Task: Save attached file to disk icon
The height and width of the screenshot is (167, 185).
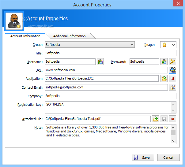Action: tap(164, 119)
